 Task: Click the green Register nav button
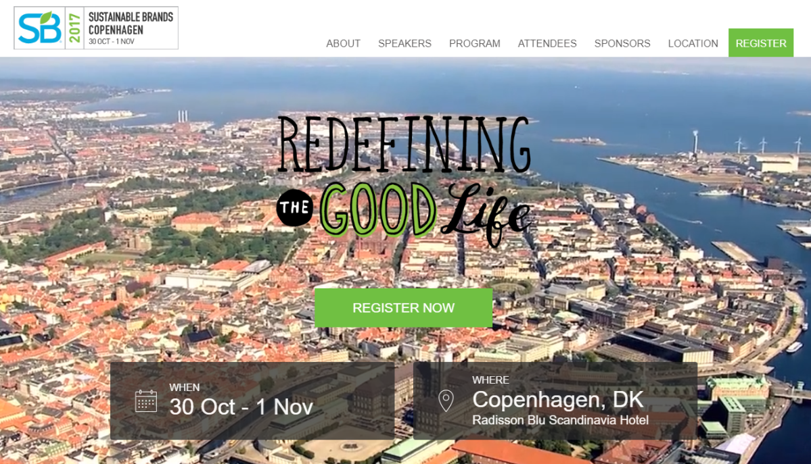pos(761,43)
